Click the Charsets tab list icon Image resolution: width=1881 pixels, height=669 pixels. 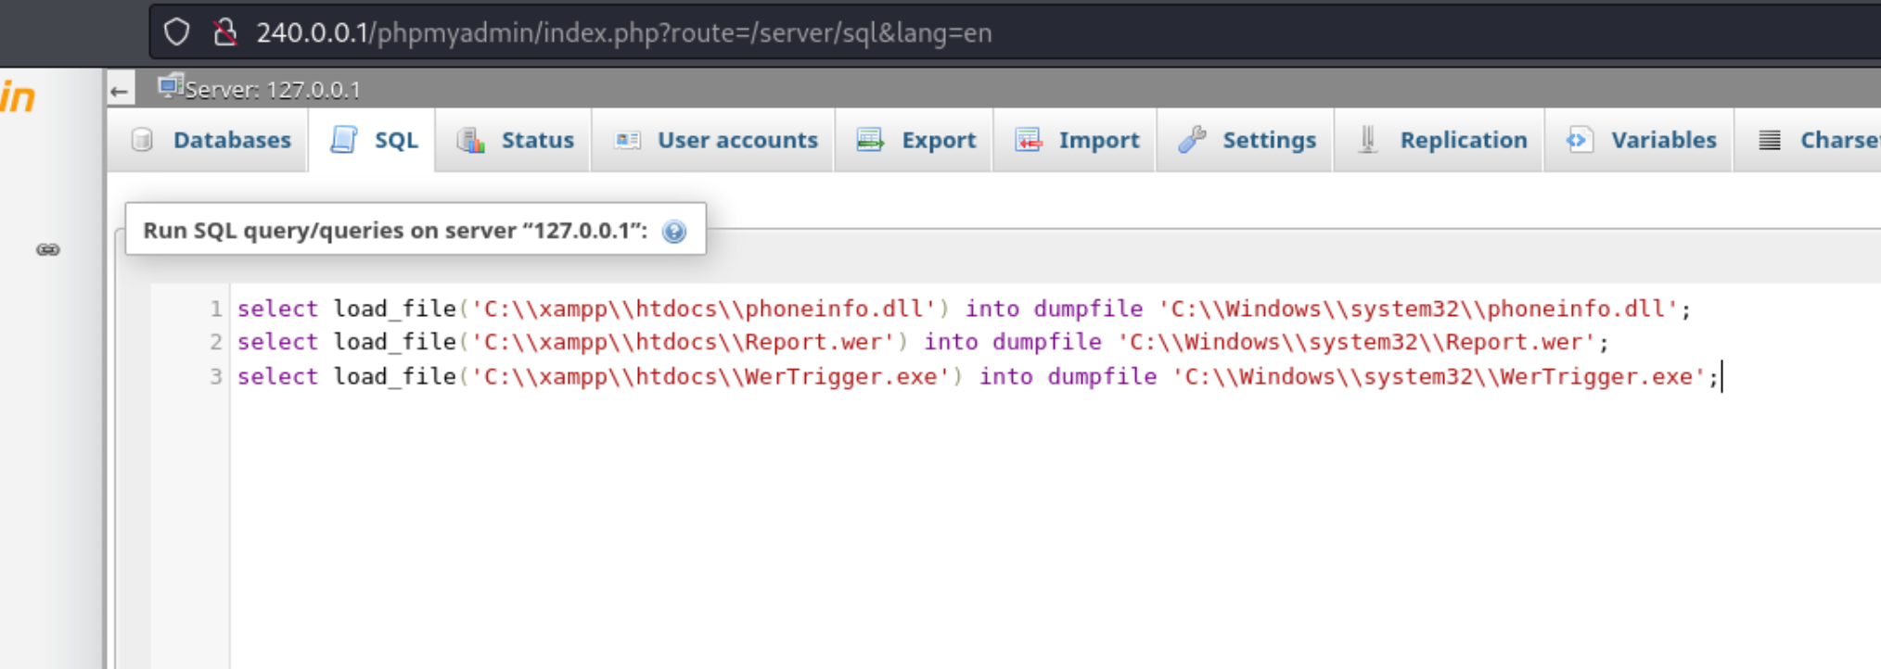tap(1770, 140)
